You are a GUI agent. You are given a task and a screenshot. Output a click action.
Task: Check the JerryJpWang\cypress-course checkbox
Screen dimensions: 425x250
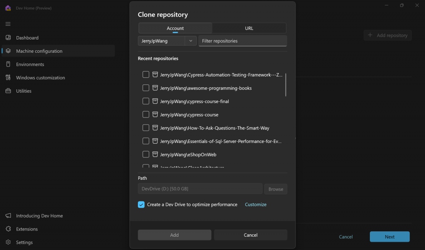click(x=146, y=114)
